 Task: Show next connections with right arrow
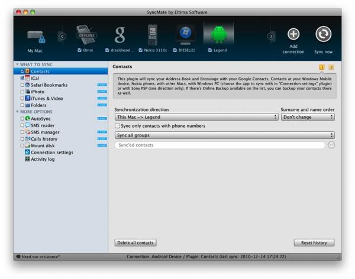(270, 36)
